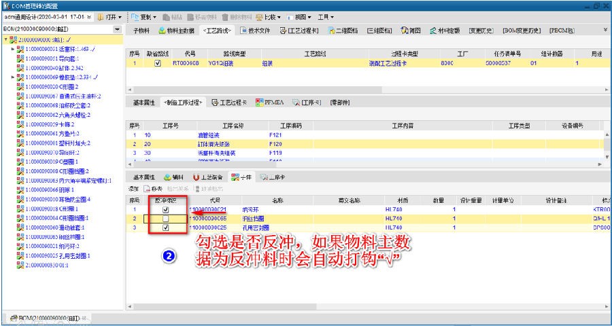Open the 技术文件 tab

click(x=255, y=30)
